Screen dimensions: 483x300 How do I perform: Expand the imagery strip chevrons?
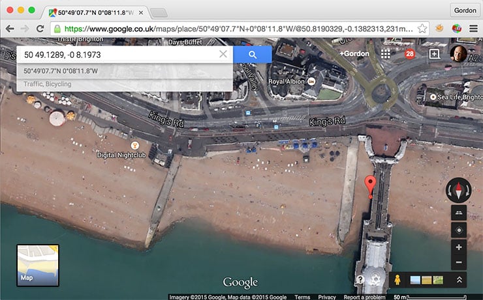click(460, 280)
